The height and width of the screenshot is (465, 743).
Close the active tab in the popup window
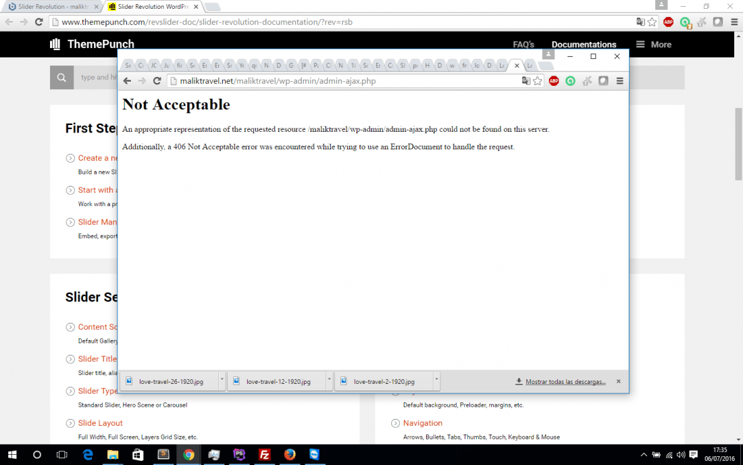(x=517, y=66)
